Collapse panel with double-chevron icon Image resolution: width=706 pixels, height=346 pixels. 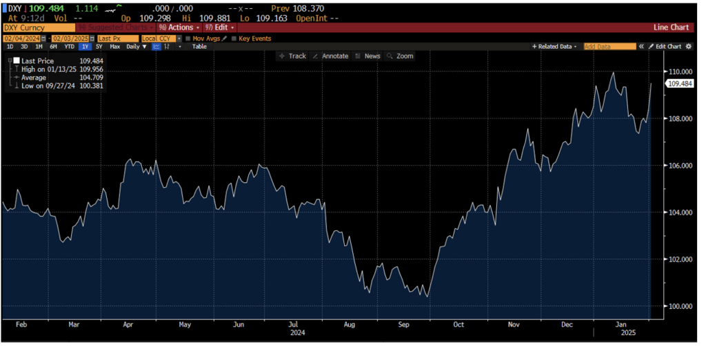(x=641, y=46)
